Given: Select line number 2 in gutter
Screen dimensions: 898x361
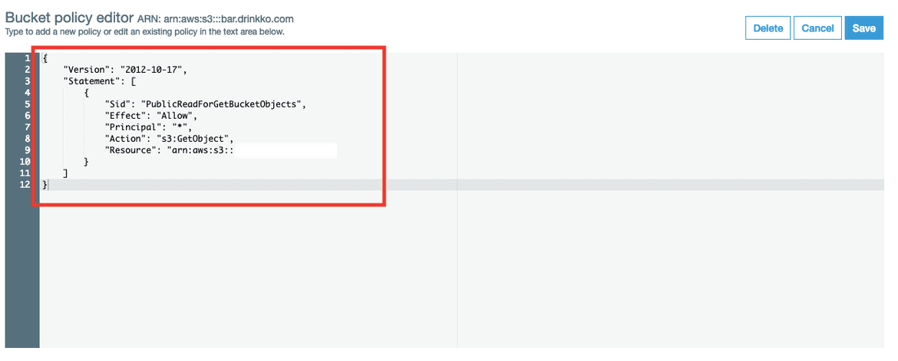Looking at the screenshot, I should pos(28,69).
